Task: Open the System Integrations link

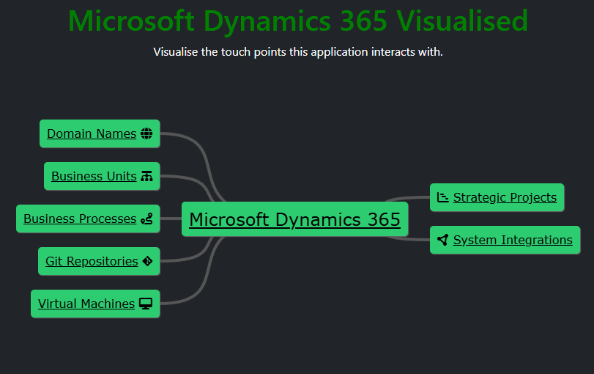Action: (513, 240)
